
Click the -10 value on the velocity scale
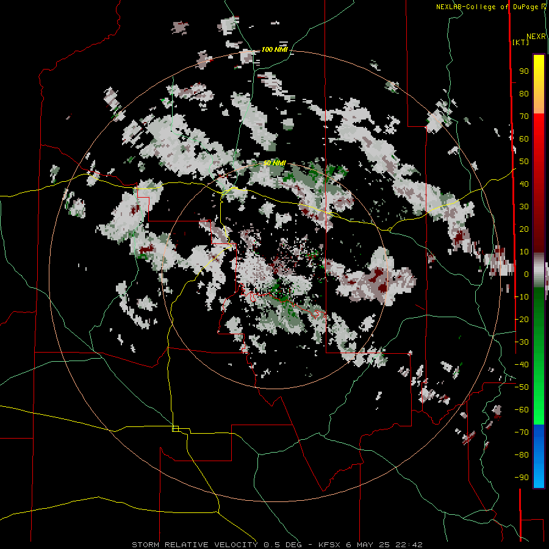[x=522, y=297]
